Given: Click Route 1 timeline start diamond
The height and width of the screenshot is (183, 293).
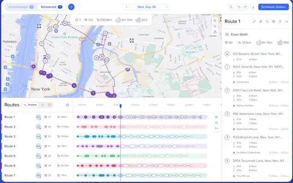Looking at the screenshot, I should coord(78,117).
